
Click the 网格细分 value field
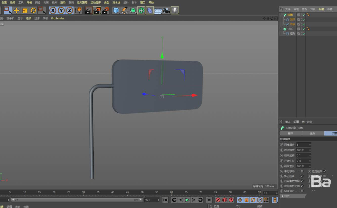click(302, 145)
